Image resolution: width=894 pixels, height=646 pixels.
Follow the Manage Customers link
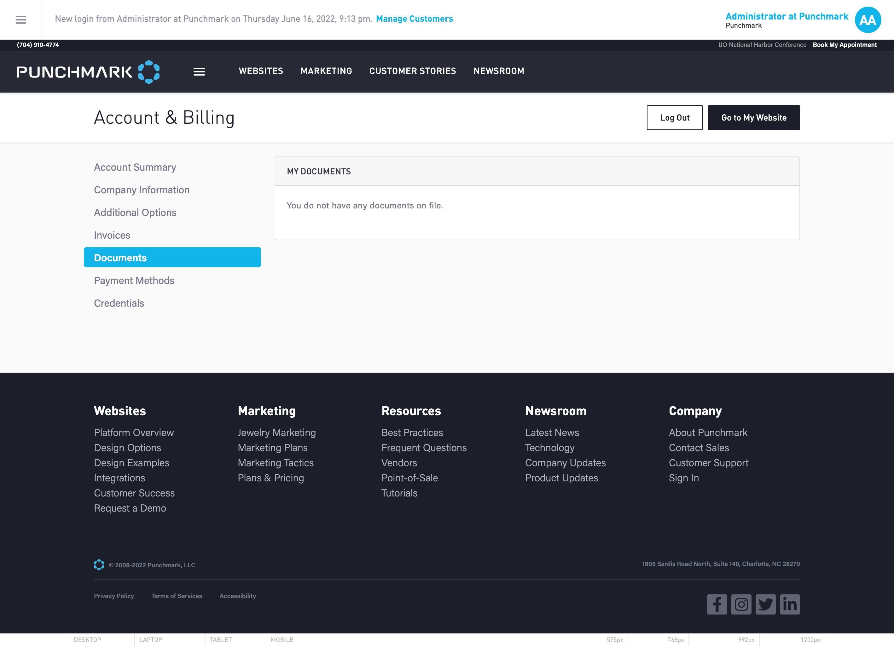(414, 19)
